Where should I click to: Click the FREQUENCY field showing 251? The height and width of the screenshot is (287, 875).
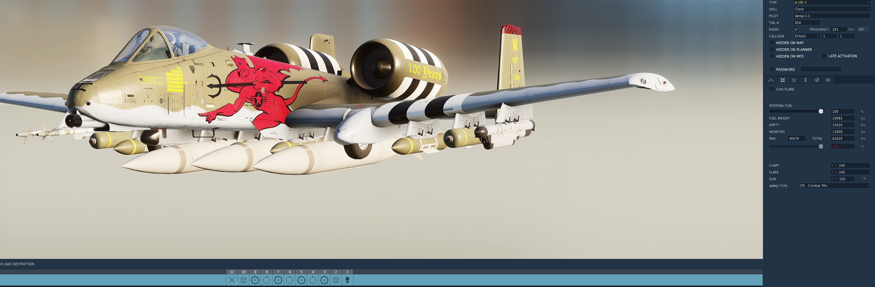(x=839, y=30)
